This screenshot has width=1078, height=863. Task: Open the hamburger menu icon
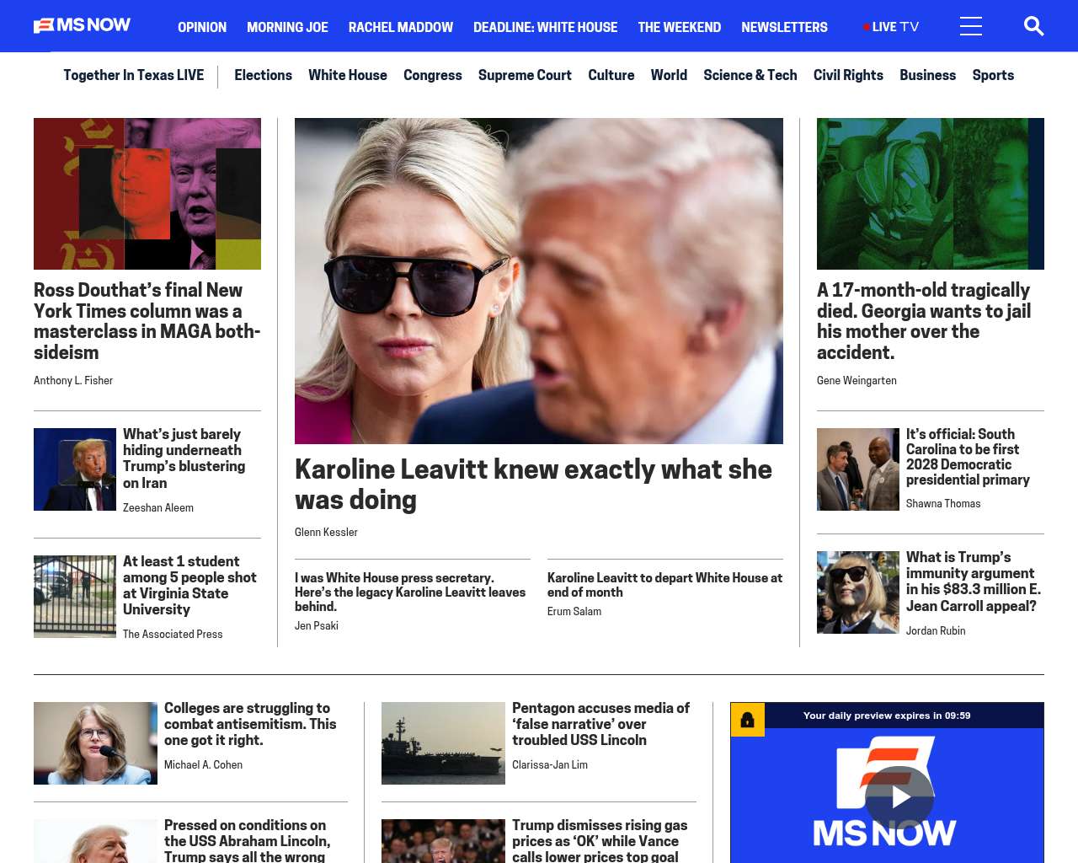coord(971,26)
